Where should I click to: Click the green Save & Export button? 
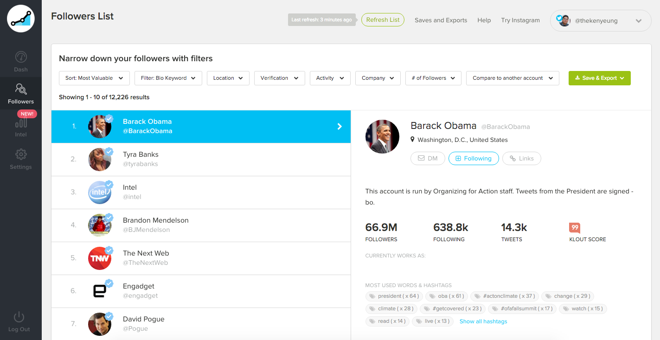[599, 78]
